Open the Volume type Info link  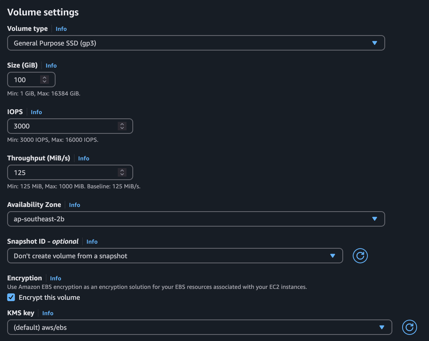point(61,29)
